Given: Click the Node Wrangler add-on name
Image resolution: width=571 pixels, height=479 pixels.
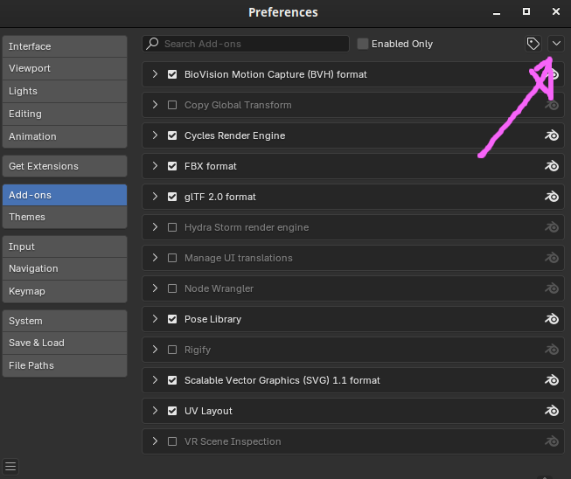Looking at the screenshot, I should [219, 288].
